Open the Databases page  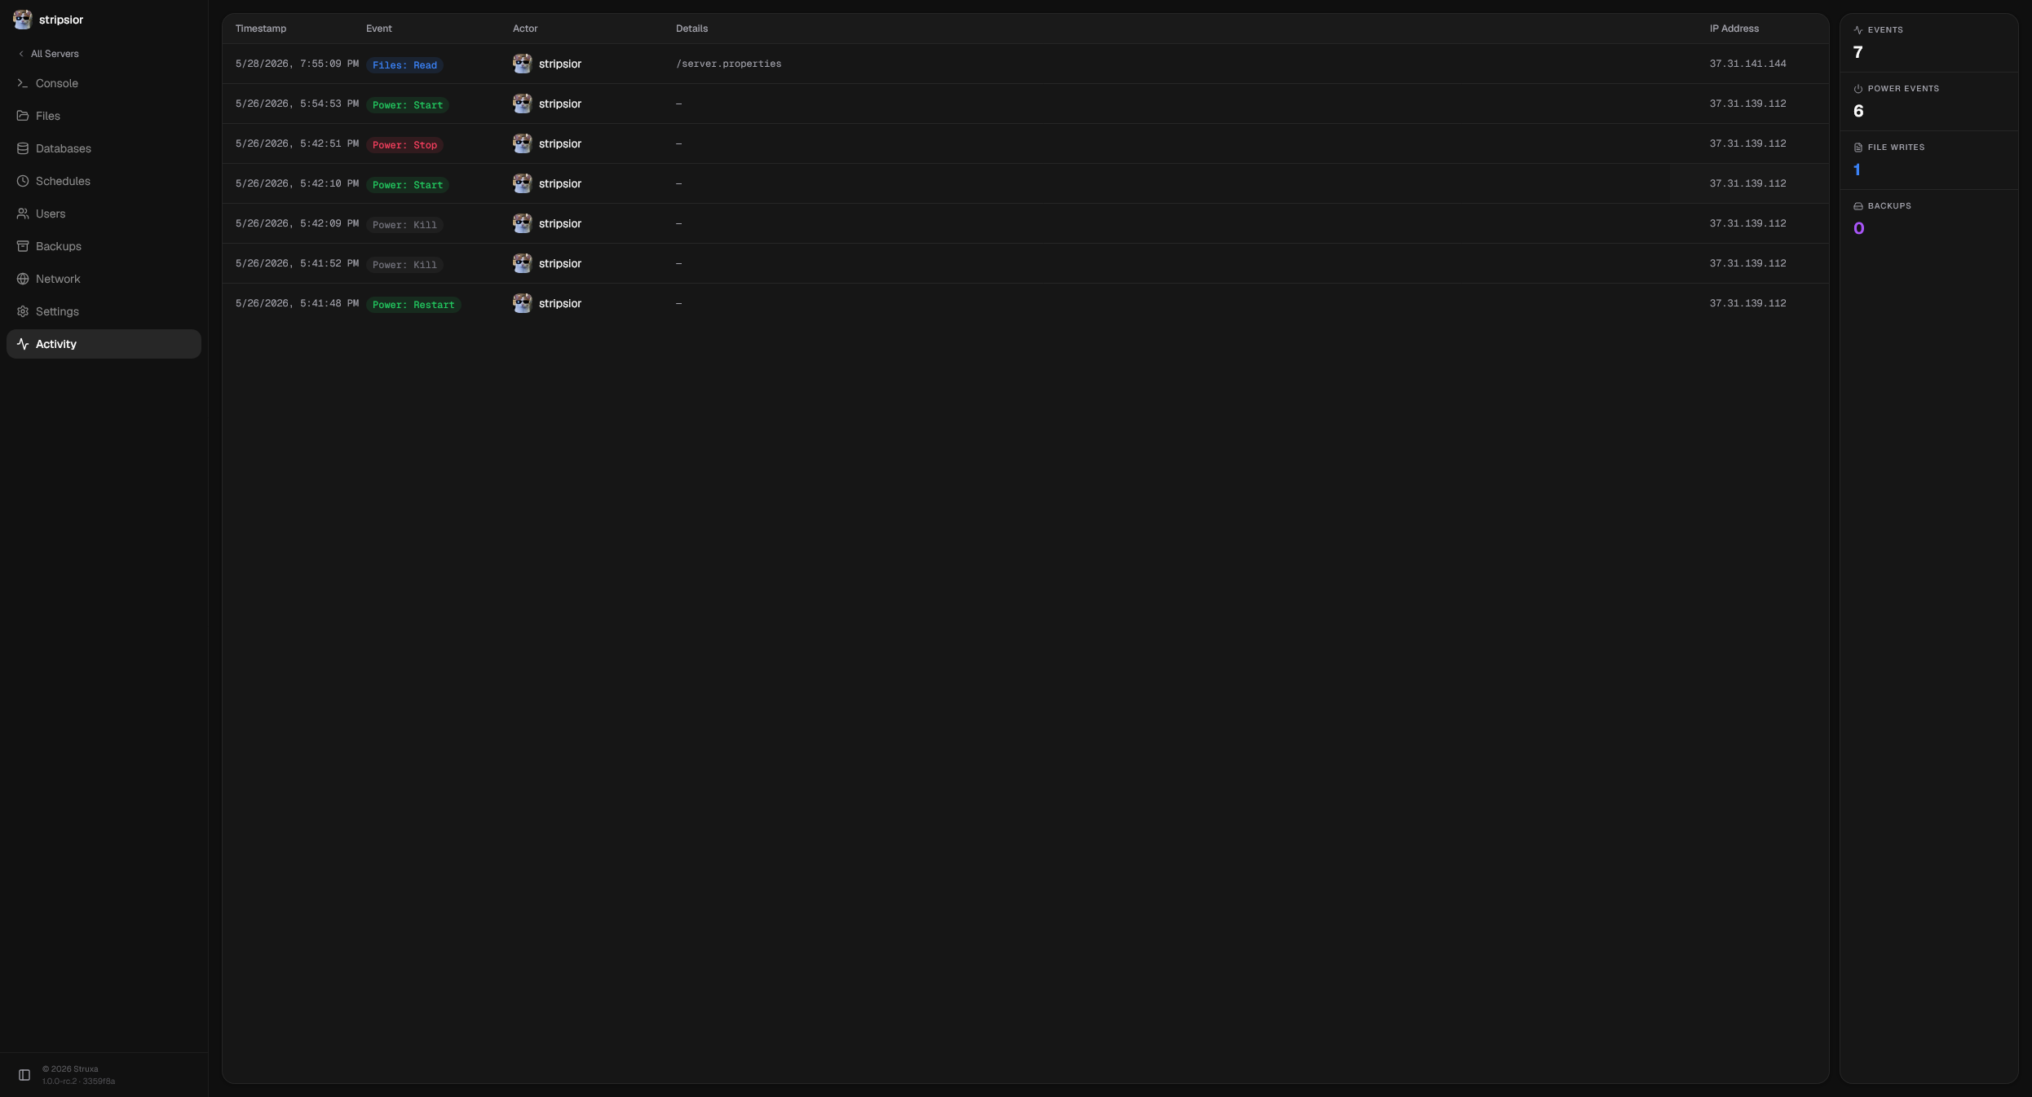(x=104, y=148)
